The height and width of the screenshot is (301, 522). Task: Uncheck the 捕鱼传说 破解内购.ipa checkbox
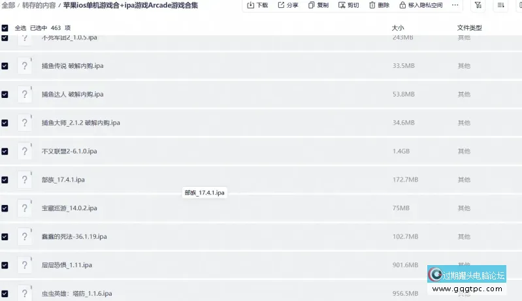5,66
